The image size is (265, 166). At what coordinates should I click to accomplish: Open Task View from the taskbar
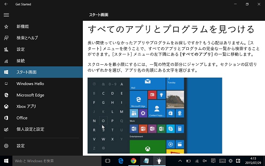108,161
